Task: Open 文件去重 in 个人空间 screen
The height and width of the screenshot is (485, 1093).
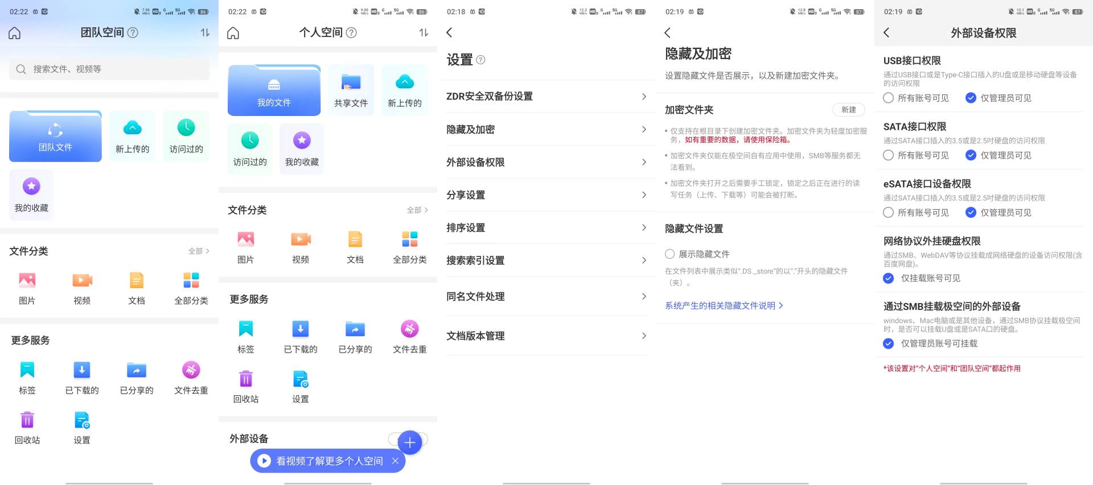Action: [x=410, y=337]
